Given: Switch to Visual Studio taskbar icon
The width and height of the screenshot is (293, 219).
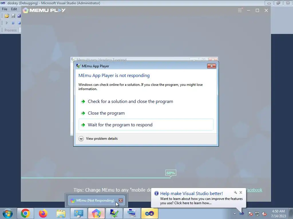Looking at the screenshot, I should coord(149,213).
